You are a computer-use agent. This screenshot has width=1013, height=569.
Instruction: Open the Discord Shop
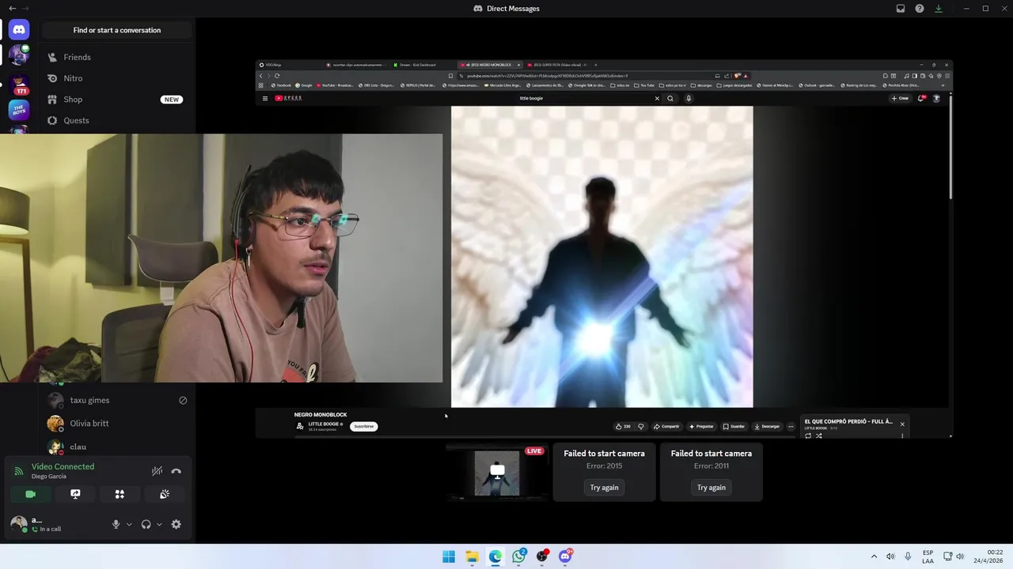(117, 100)
